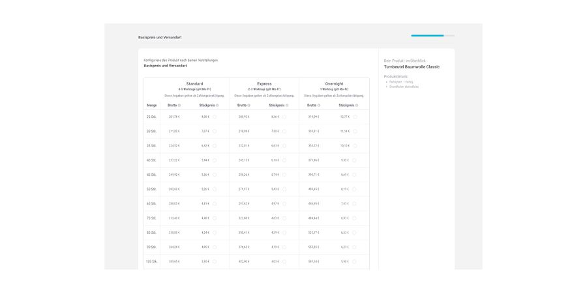Select Overnight shipping for 60 Stk.
This screenshot has height=293, width=587.
pyautogui.click(x=355, y=204)
